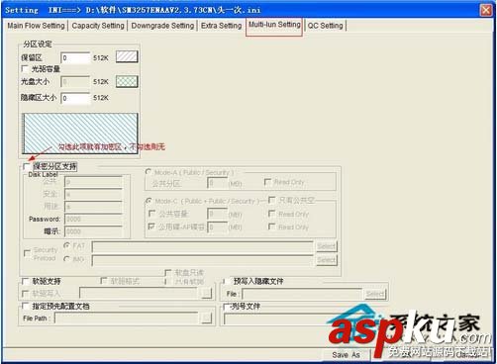Click the Password input field
This screenshot has width=497, height=364.
(x=94, y=220)
